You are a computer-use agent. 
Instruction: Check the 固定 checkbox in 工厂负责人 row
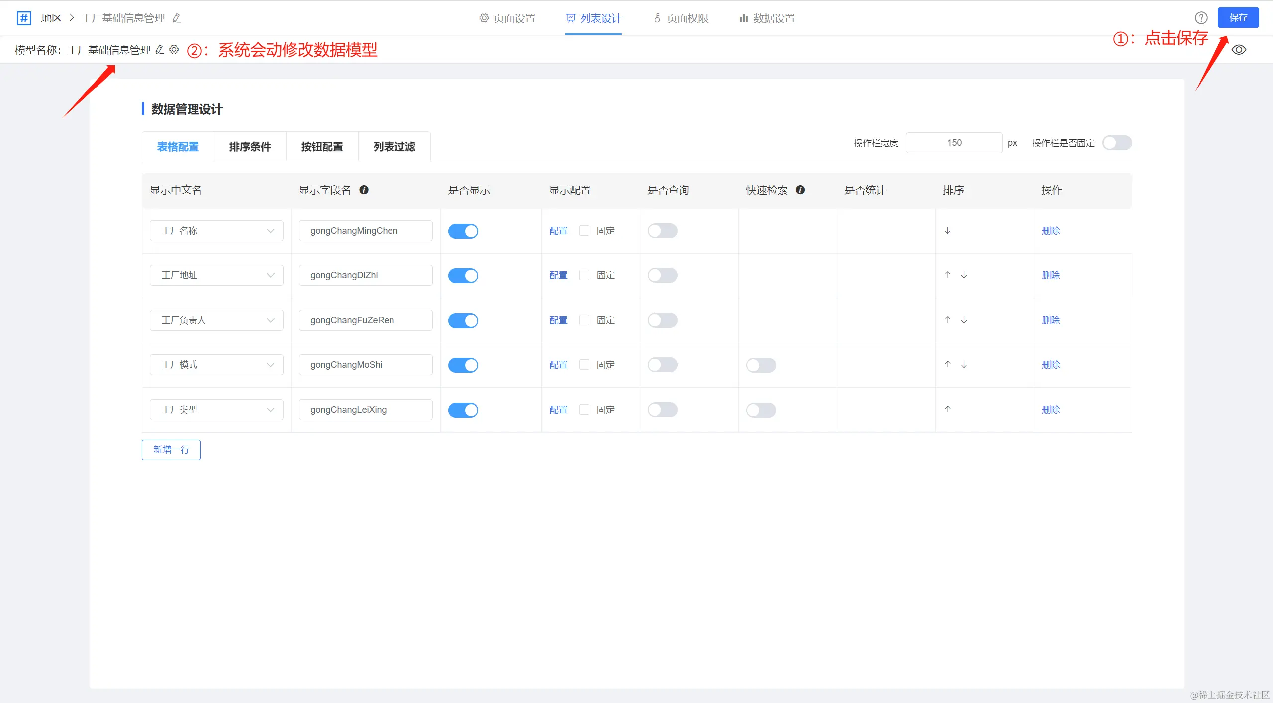585,320
